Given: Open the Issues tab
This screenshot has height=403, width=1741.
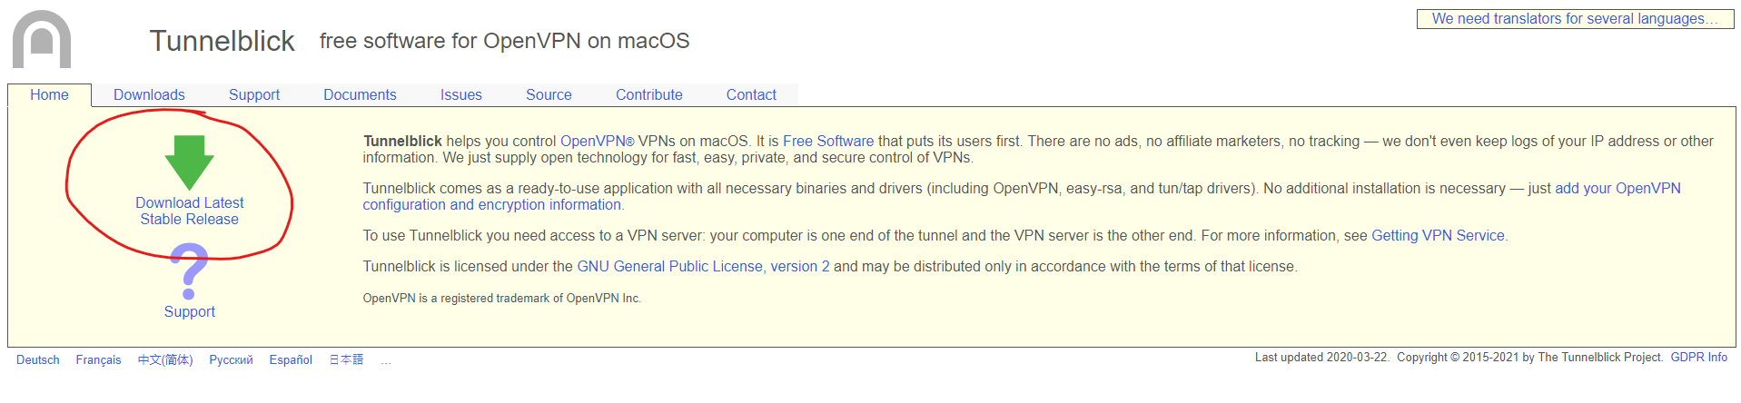Looking at the screenshot, I should [461, 94].
